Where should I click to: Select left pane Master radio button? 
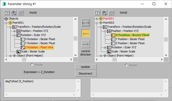[x=32, y=65]
